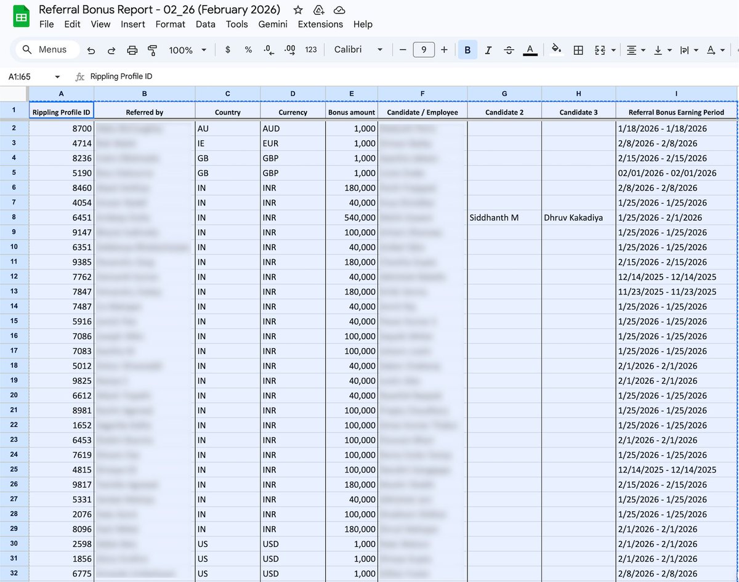739x582 pixels.
Task: Open the Help menu
Action: (x=363, y=25)
